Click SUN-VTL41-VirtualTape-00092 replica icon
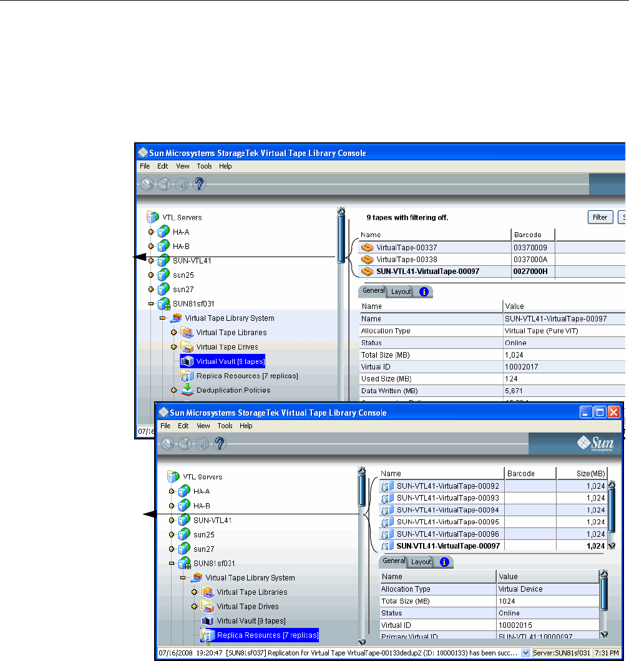The width and height of the screenshot is (629, 661). [388, 486]
